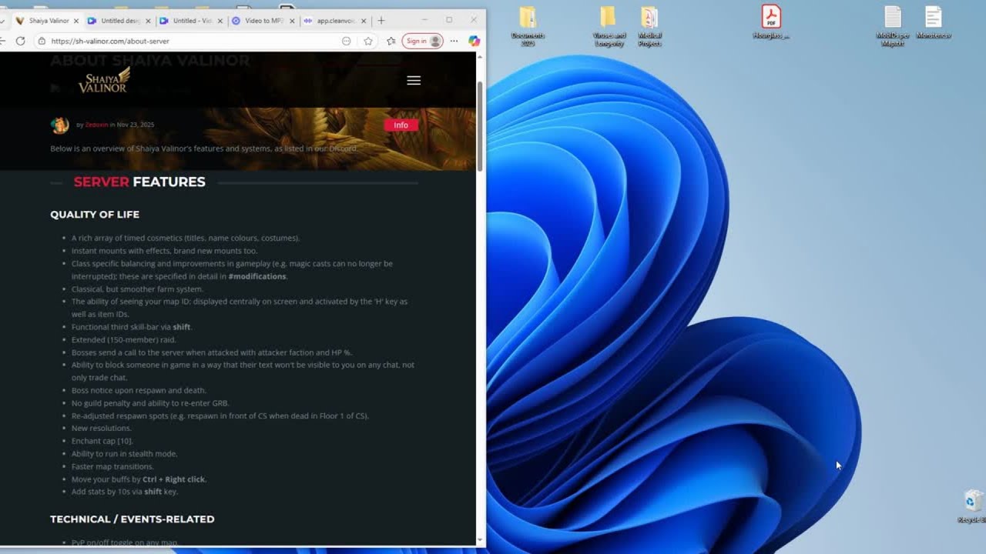
Task: Open the Zedoxin author link
Action: (96, 125)
